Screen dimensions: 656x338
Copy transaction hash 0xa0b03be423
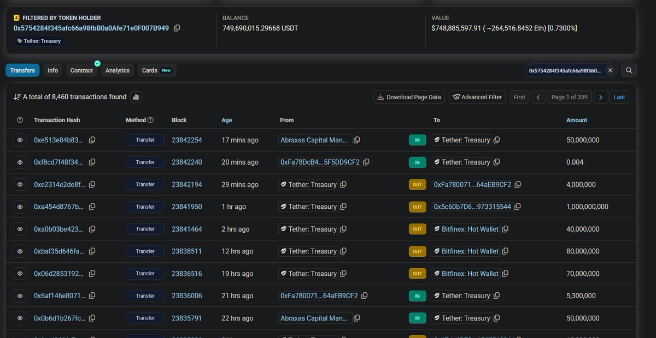point(92,230)
